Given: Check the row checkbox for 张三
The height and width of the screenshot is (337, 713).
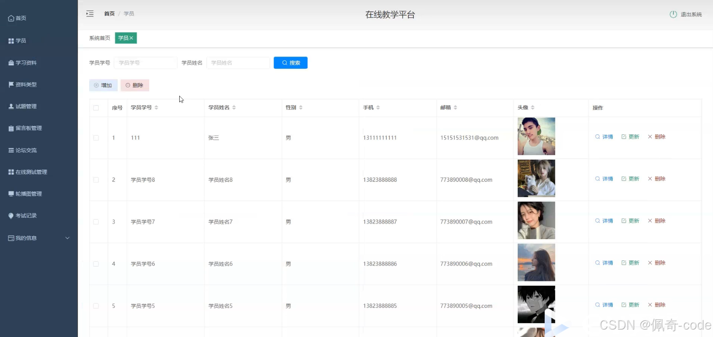Looking at the screenshot, I should [x=96, y=138].
